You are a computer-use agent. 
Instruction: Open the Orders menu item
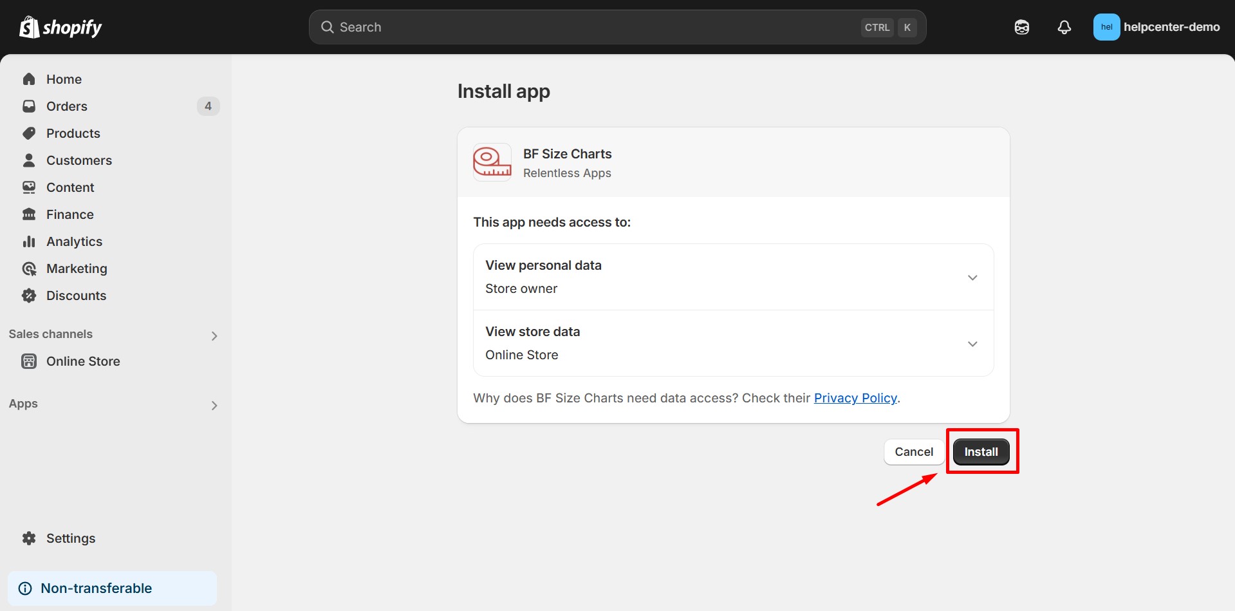[x=67, y=106]
